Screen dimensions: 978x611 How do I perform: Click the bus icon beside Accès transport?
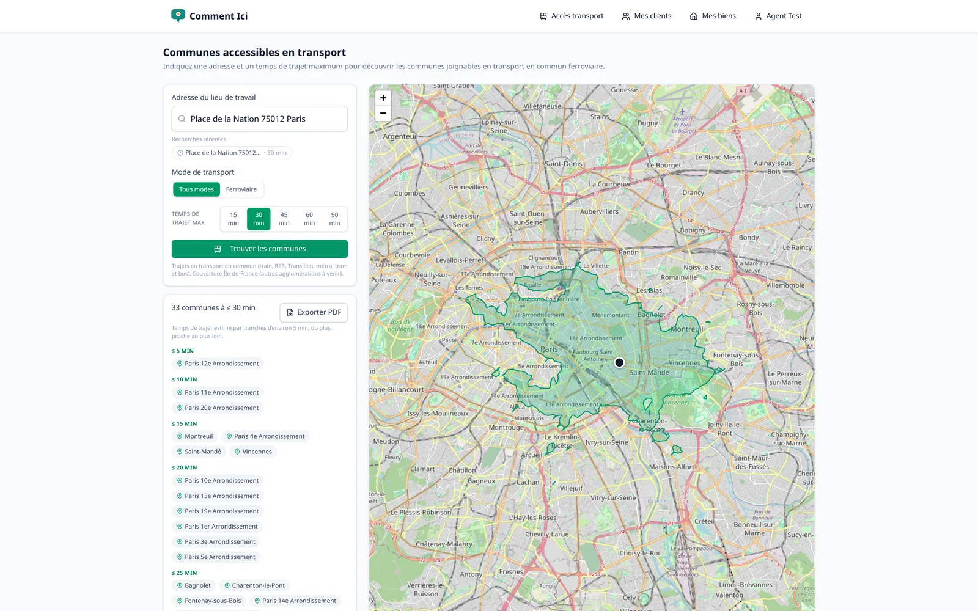pos(543,16)
